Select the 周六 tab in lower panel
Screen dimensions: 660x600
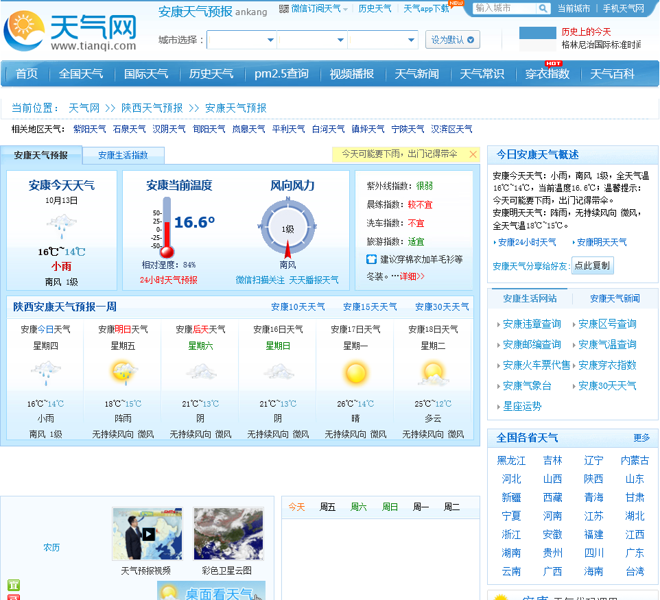click(359, 507)
